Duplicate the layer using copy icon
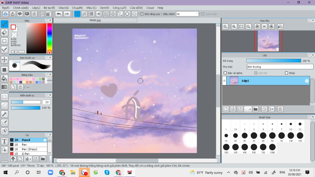Viewport: 315px width, 177px height. click(264, 109)
